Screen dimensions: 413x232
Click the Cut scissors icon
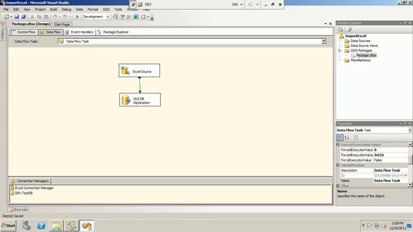tap(32, 17)
